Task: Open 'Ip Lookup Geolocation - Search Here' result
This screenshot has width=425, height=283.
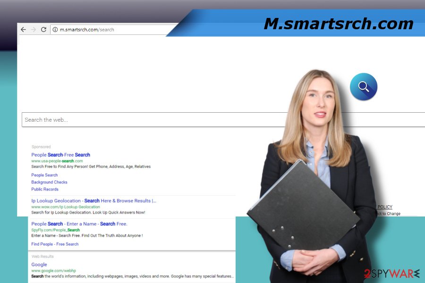Action: 94,200
